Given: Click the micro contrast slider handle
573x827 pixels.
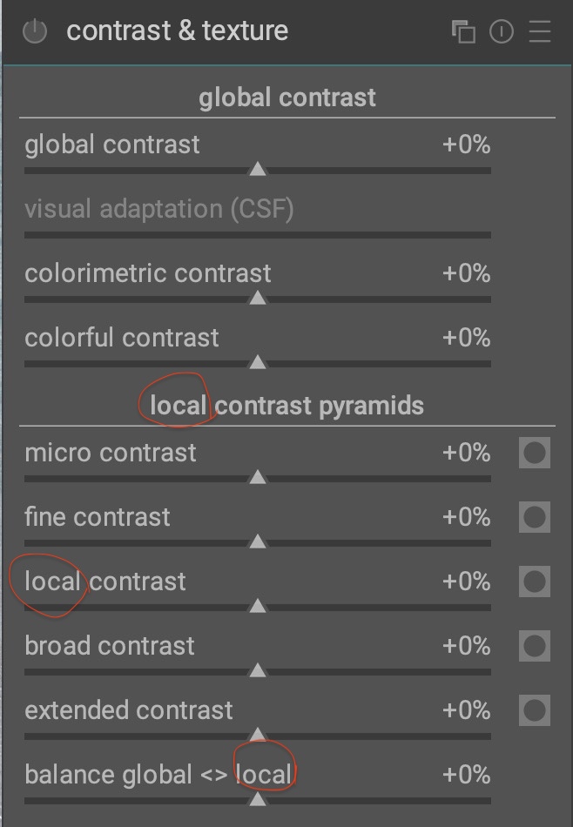Looking at the screenshot, I should [258, 477].
